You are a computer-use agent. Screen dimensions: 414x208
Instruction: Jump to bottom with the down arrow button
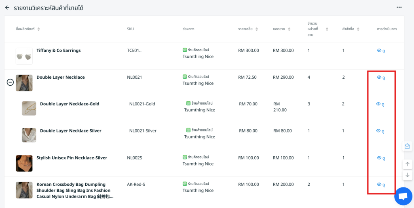pyautogui.click(x=407, y=175)
